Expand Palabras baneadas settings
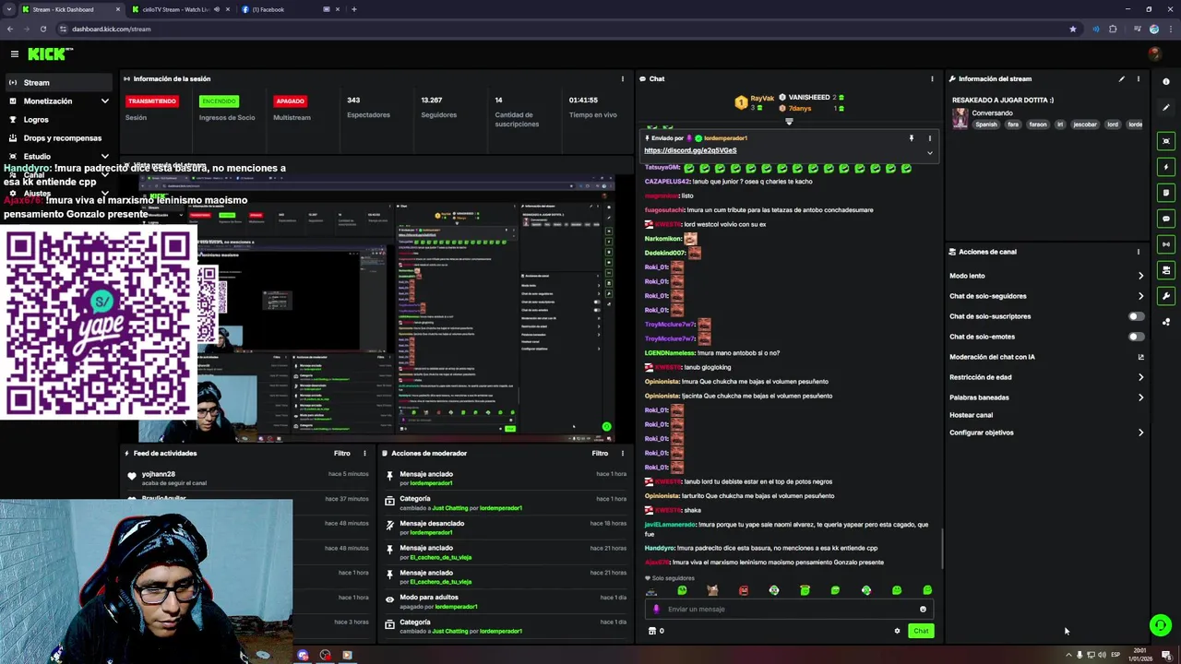 point(1140,397)
